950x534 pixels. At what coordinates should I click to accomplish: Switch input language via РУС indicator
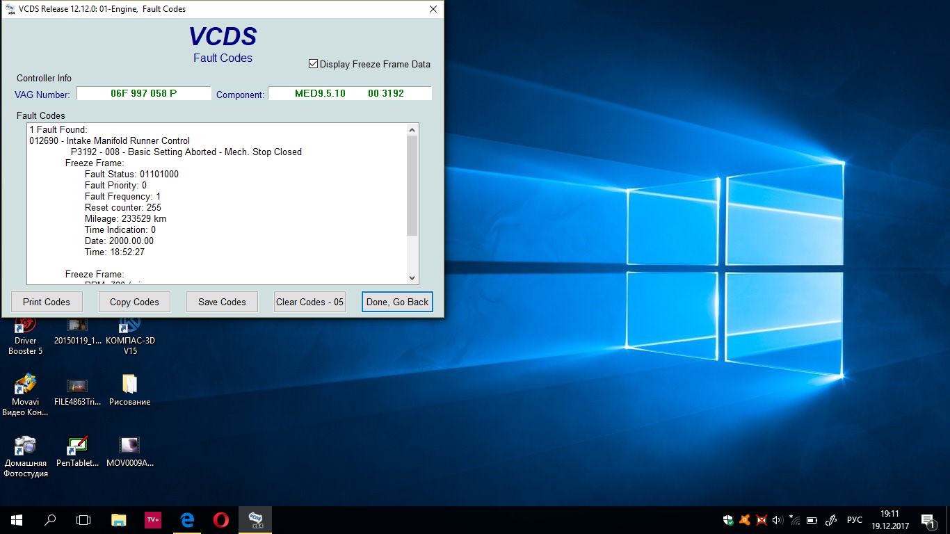tap(854, 519)
